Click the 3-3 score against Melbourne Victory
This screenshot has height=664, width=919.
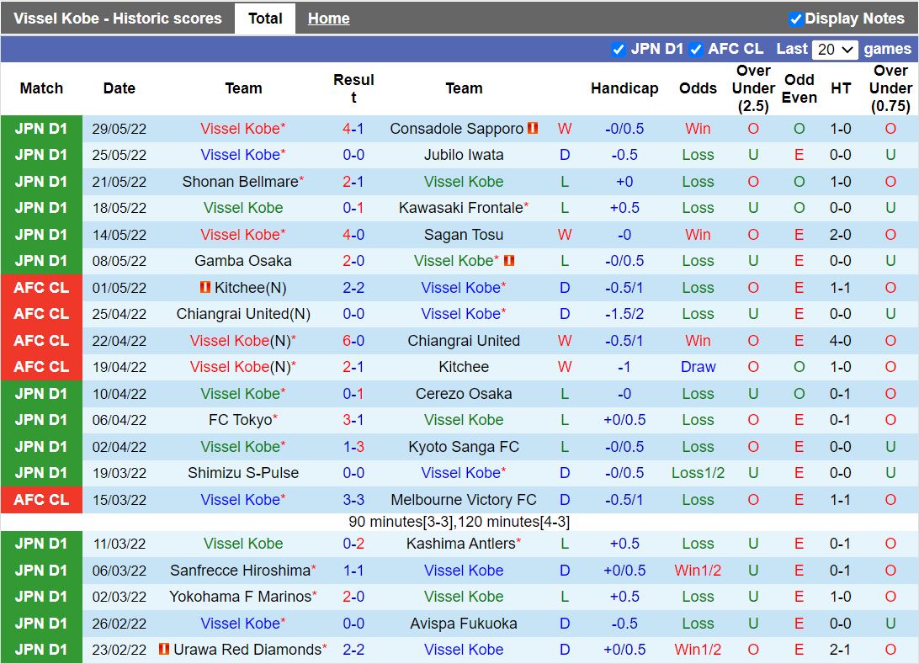coord(353,499)
